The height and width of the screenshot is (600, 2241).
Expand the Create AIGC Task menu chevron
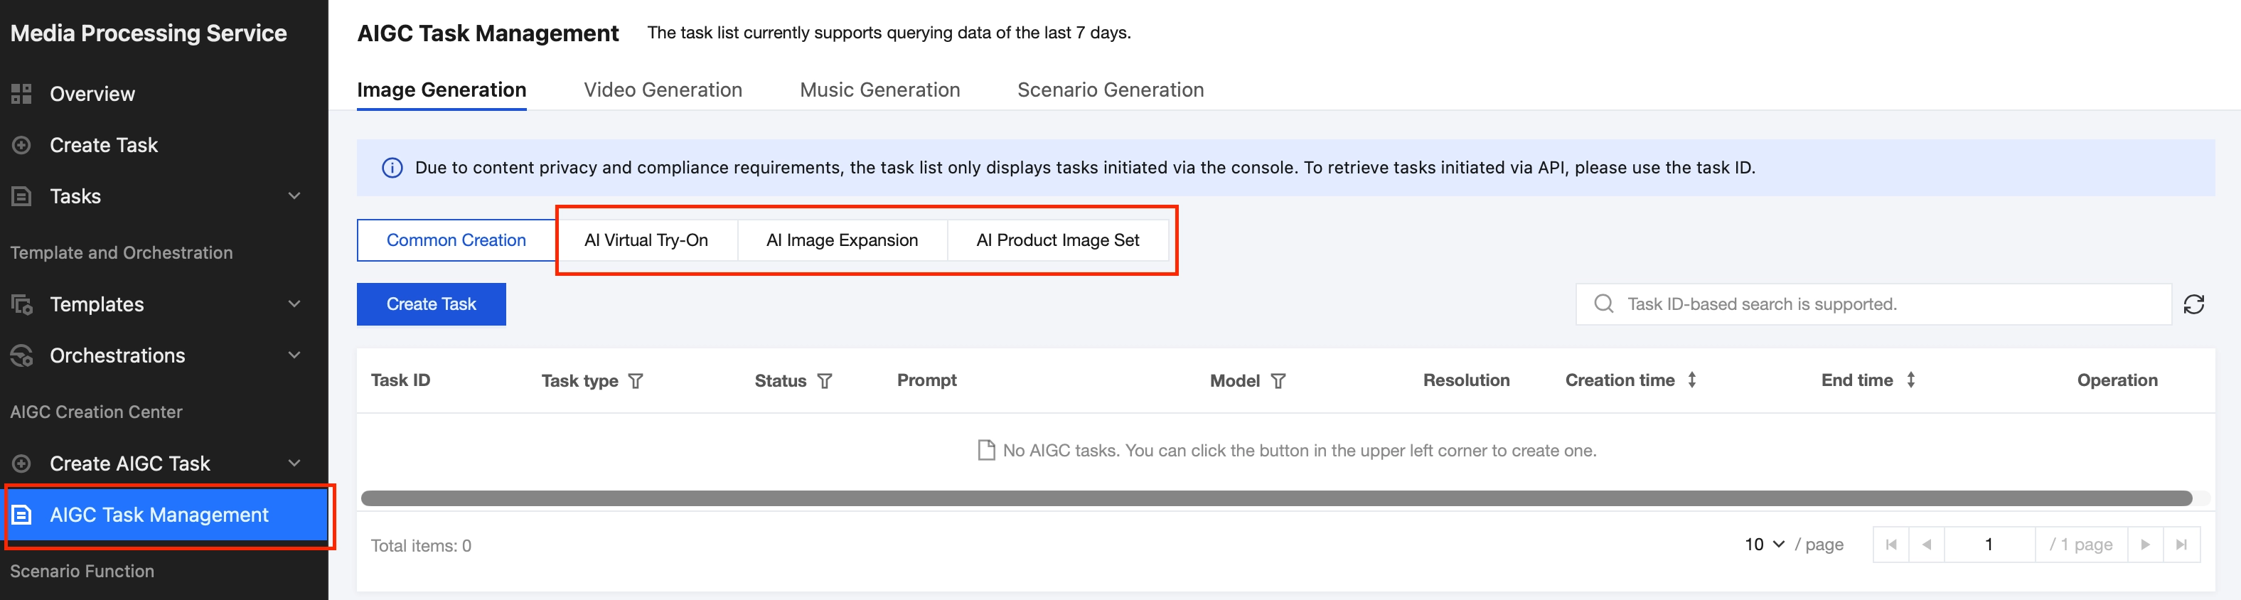pos(295,464)
